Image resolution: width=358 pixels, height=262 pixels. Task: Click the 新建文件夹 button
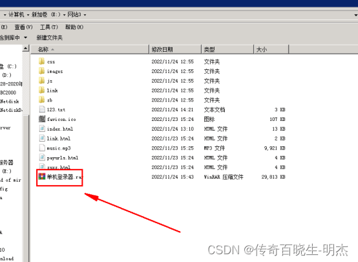pos(50,38)
